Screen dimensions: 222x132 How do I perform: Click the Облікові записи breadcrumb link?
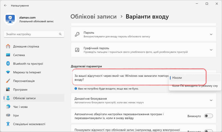(94, 17)
